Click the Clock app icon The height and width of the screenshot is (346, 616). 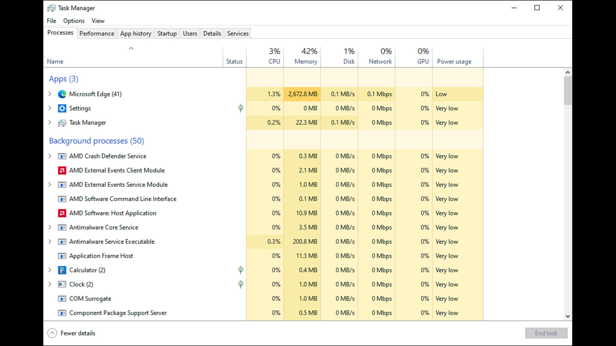(62, 284)
